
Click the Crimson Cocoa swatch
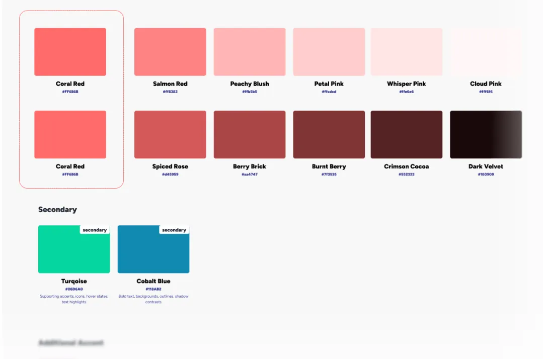click(406, 134)
